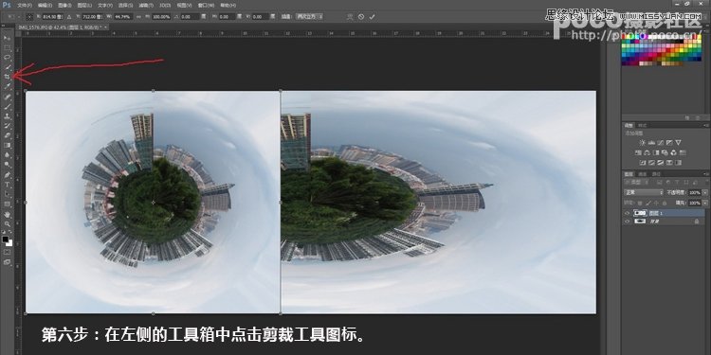
Task: Select the Crop tool in toolbox
Action: 8,77
